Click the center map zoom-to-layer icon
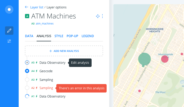This screenshot has width=184, height=107. (x=98, y=16)
